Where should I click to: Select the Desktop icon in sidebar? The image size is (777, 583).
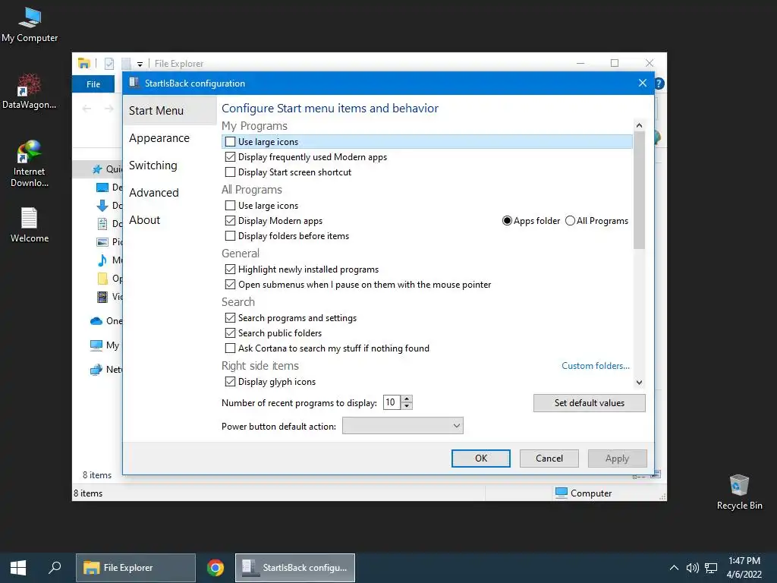pos(102,188)
